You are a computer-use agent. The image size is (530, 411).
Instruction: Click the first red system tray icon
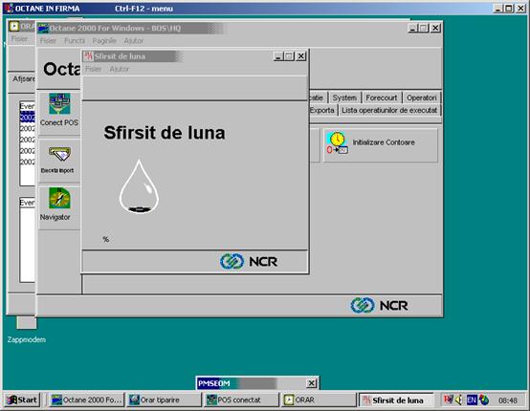pyautogui.click(x=449, y=400)
